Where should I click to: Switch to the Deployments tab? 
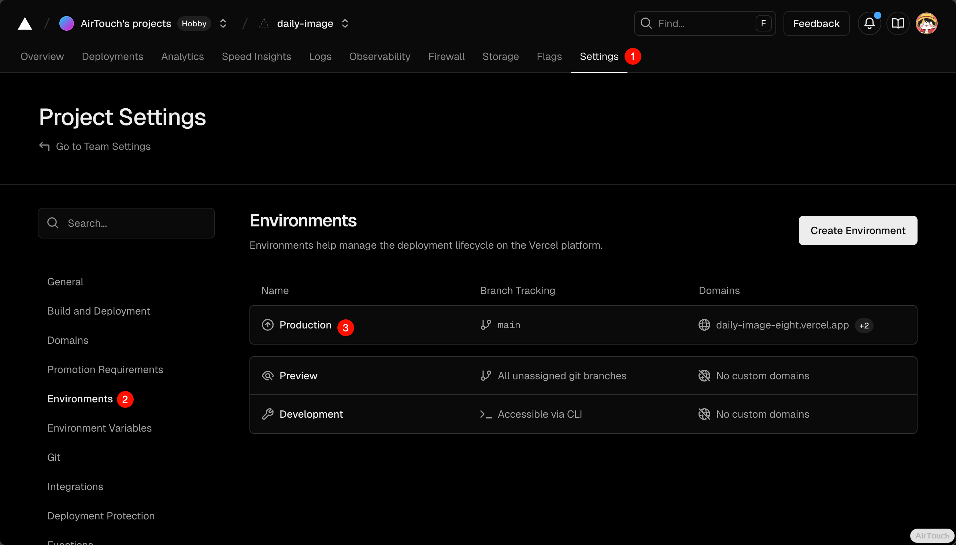pos(112,57)
